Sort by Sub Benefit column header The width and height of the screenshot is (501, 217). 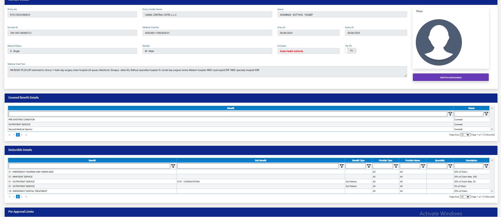pyautogui.click(x=261, y=160)
